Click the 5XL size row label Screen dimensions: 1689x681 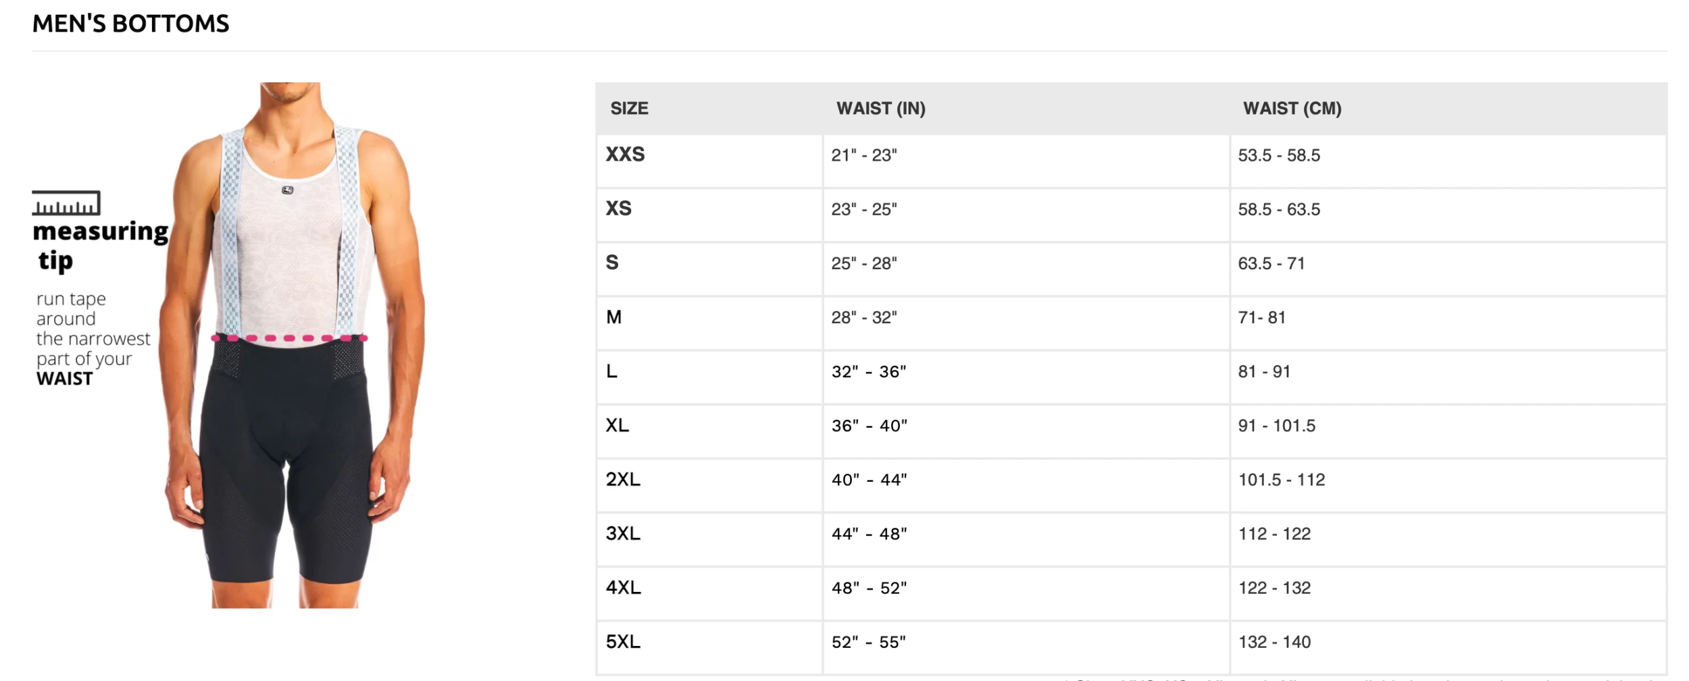[622, 641]
